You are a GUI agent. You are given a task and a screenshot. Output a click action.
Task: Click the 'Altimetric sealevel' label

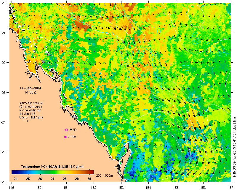pos(31,103)
